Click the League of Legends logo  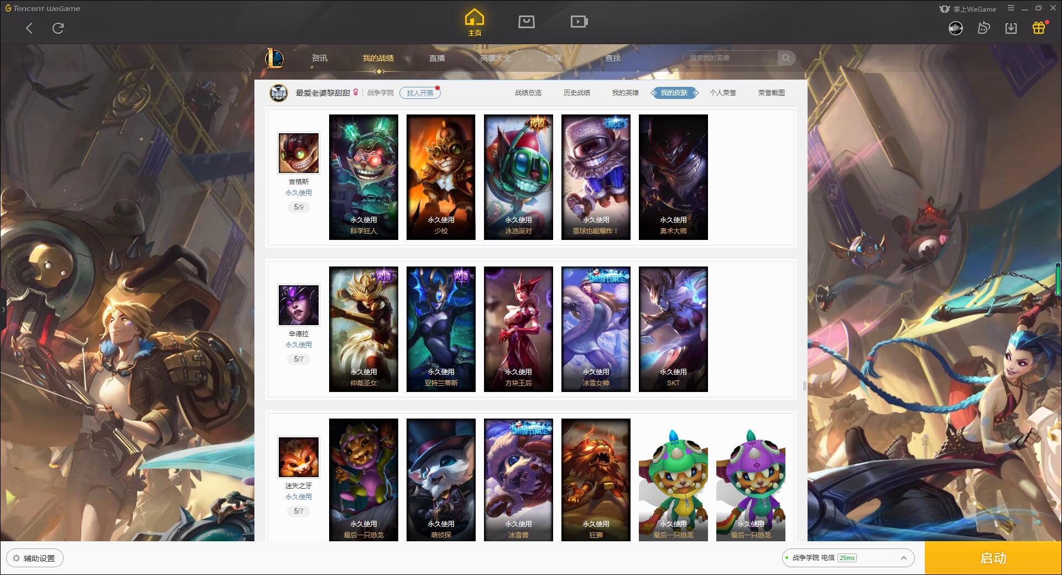(x=274, y=58)
